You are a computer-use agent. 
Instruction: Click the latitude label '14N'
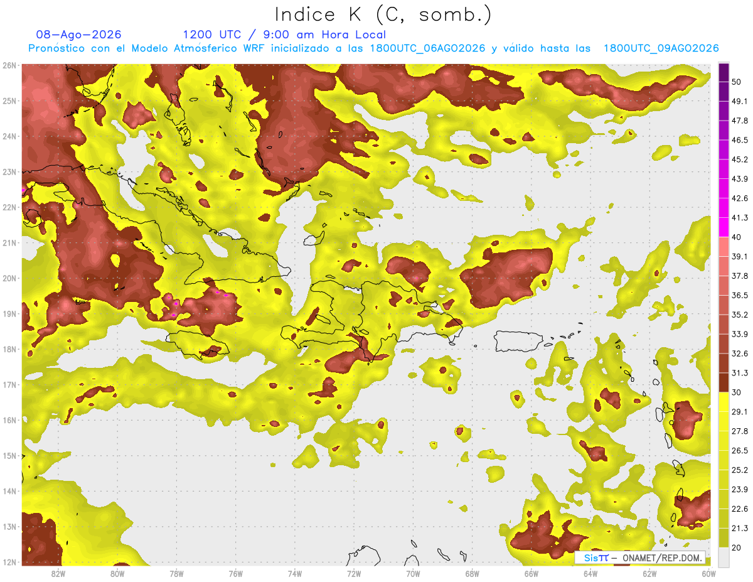pos(9,491)
